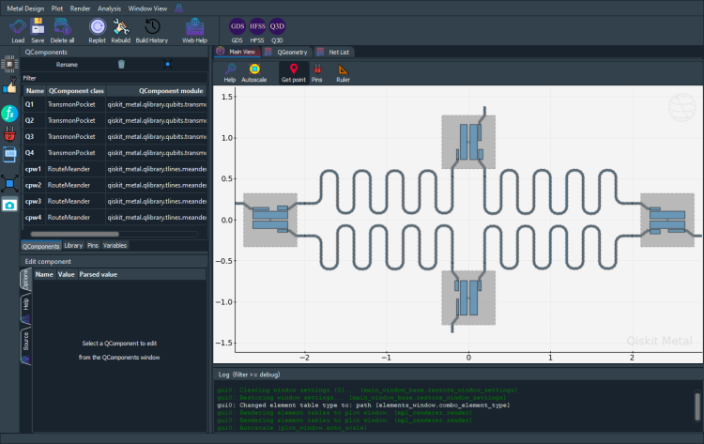Open Web Help
Screen dimensions: 704x444
tap(194, 31)
